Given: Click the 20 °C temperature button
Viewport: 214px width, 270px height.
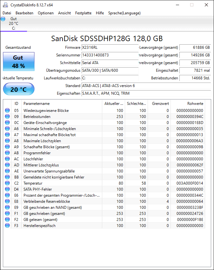Looking at the screenshot, I should pyautogui.click(x=19, y=89).
